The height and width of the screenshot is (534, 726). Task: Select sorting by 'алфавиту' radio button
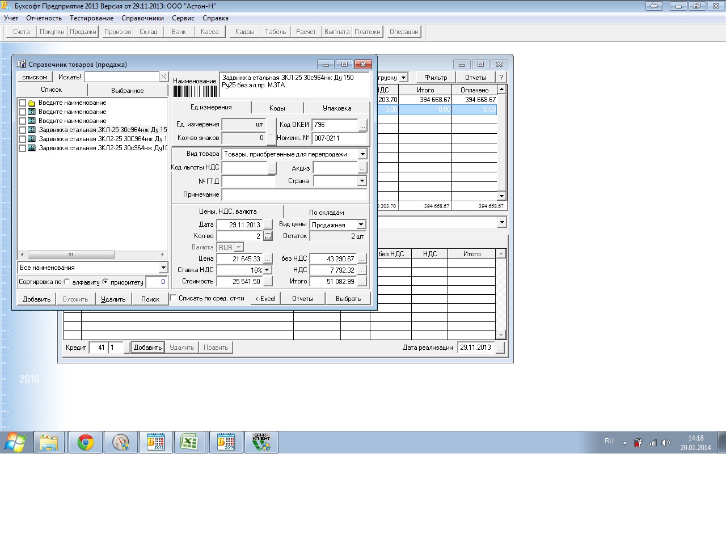coord(67,282)
